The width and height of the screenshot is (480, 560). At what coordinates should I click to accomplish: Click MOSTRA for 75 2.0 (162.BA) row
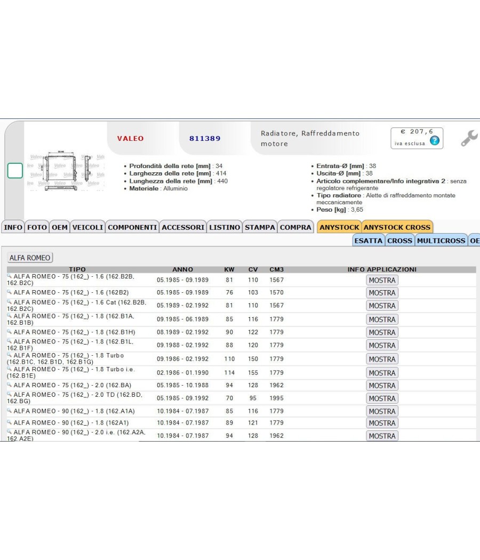(382, 386)
